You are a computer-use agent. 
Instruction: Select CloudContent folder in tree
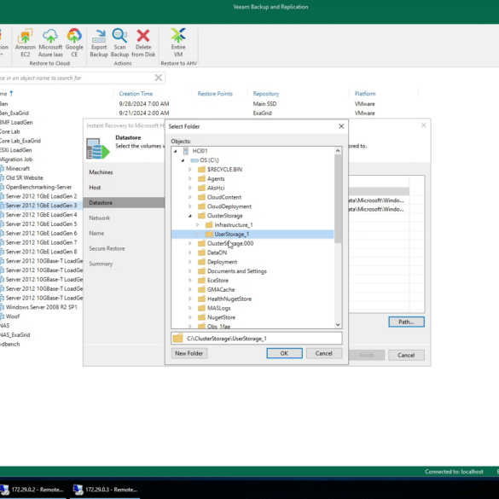[x=224, y=197]
